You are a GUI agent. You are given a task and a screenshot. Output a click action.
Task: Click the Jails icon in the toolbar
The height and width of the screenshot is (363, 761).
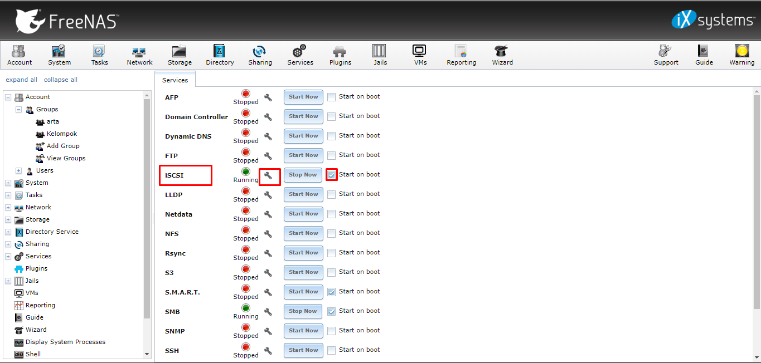pos(380,55)
